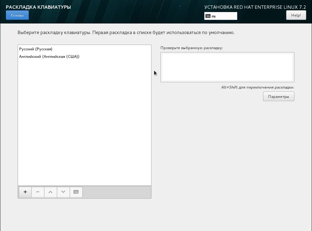Screen dimensions: 312x231
Task: Click the blue Готово button
Action: 17,15
